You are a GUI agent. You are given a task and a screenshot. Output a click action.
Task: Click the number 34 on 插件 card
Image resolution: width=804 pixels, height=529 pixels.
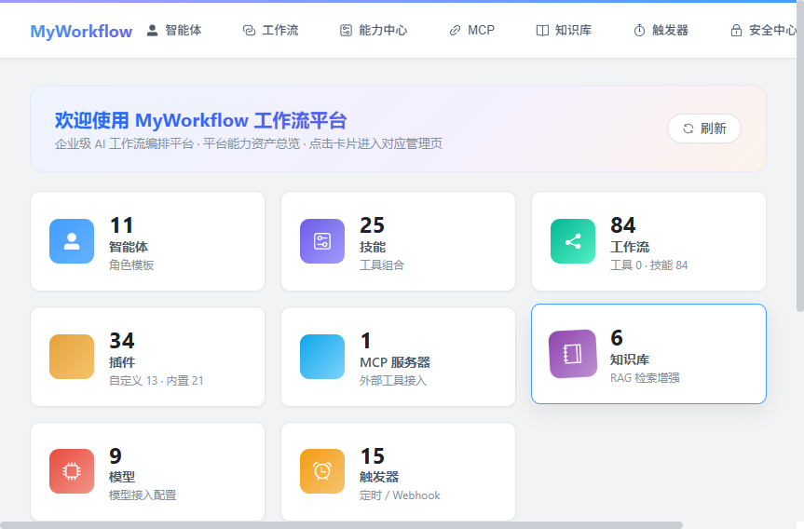[122, 341]
